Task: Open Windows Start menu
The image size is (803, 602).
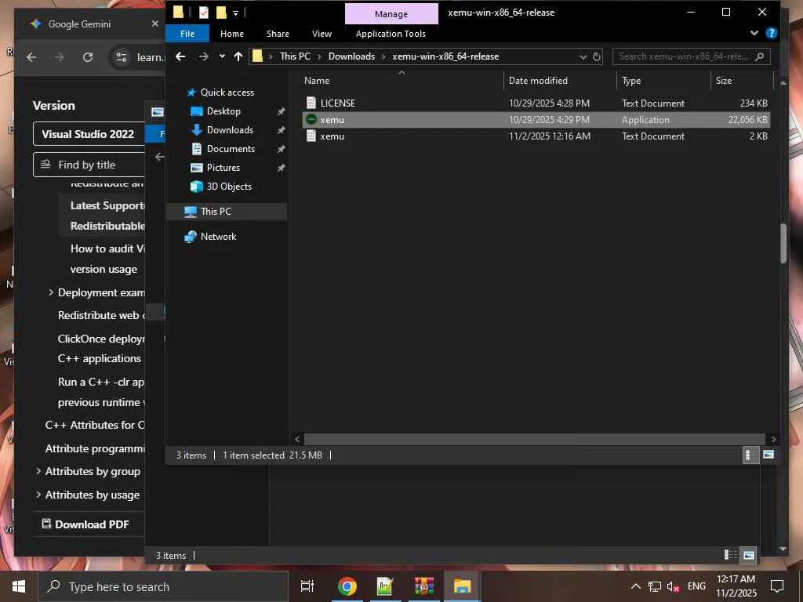Action: coord(19,586)
